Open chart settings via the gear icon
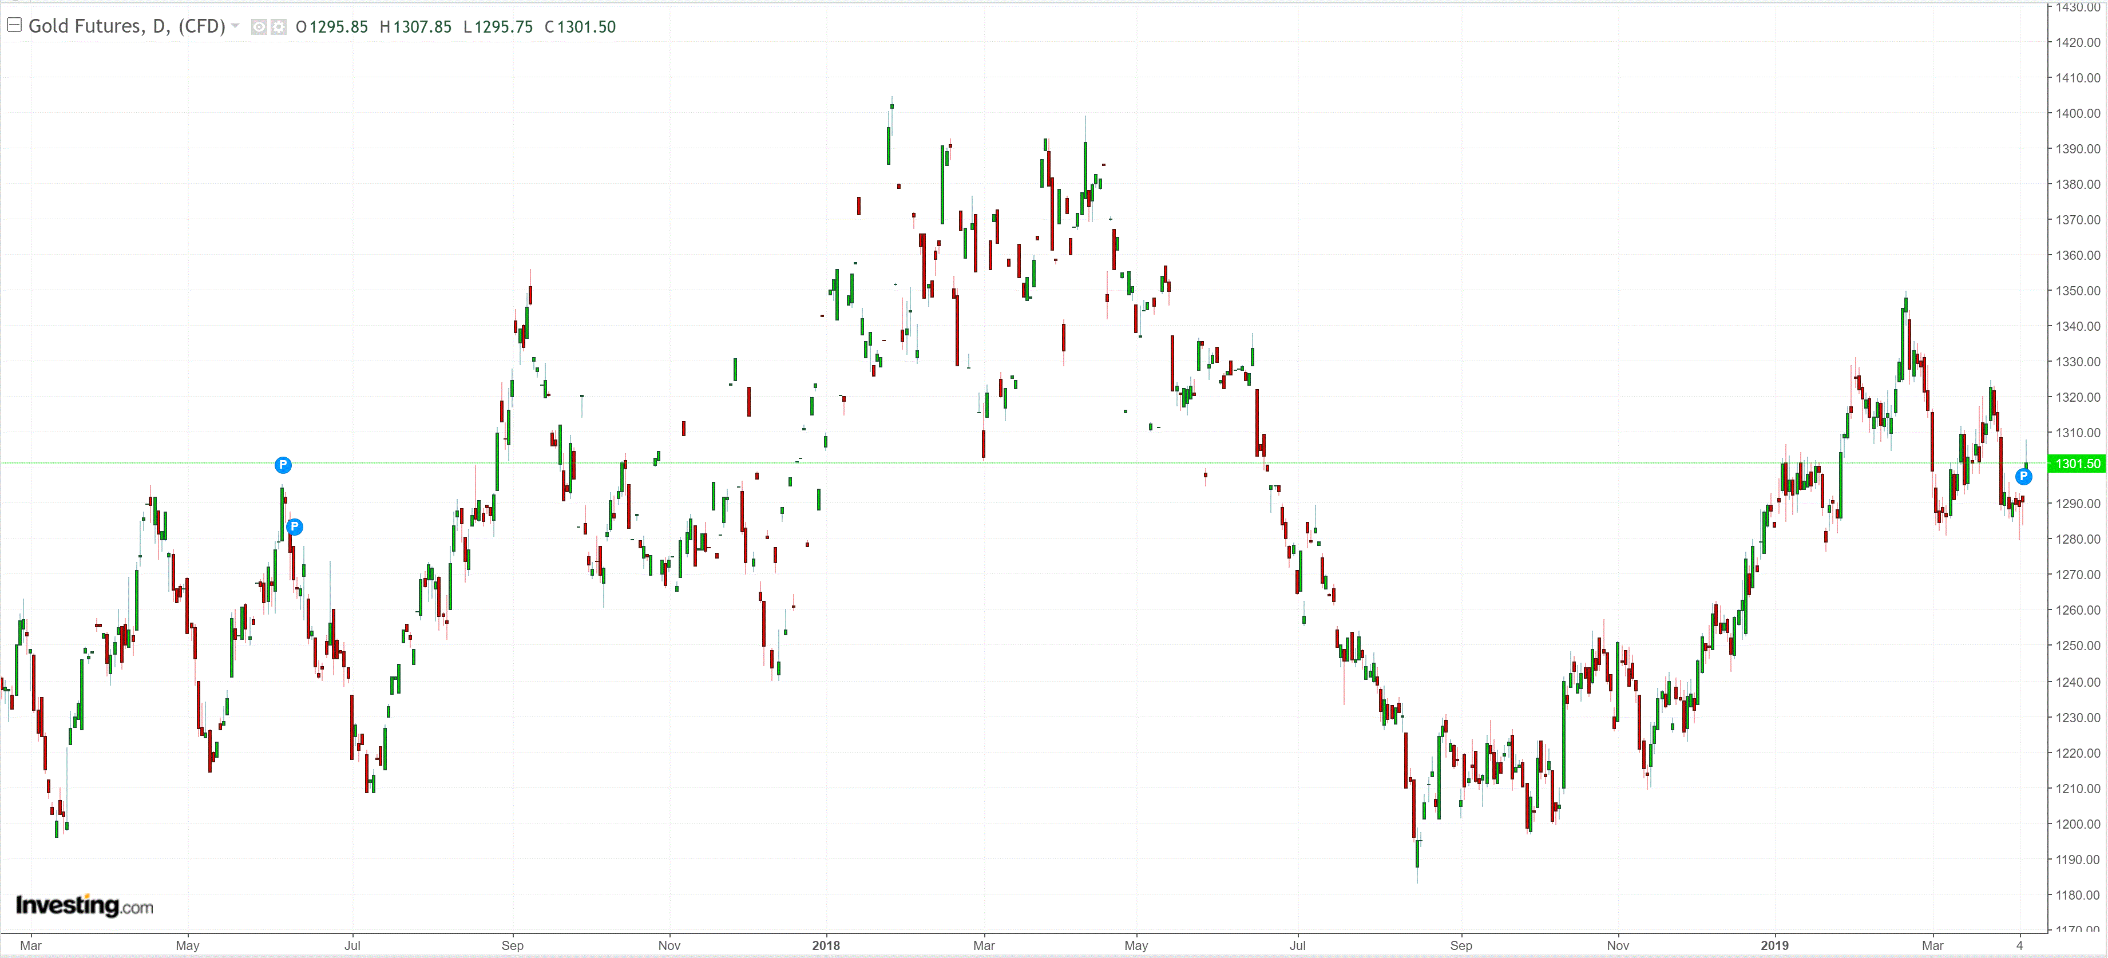This screenshot has width=2108, height=958. tap(279, 27)
